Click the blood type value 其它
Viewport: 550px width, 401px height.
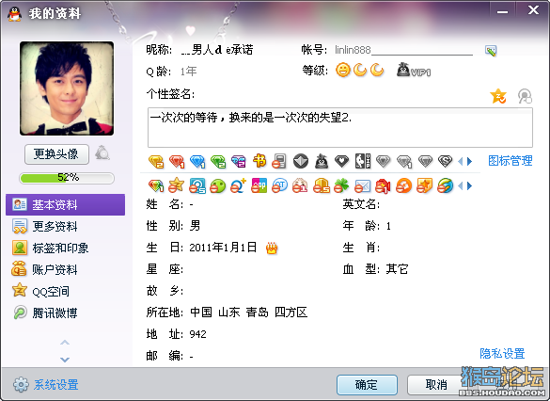(x=397, y=269)
